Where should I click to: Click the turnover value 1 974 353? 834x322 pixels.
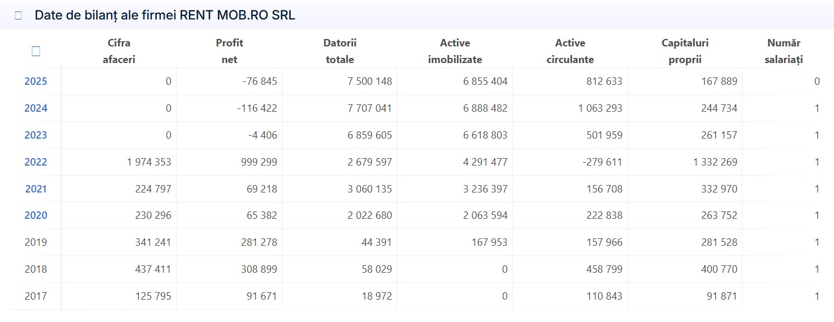pyautogui.click(x=148, y=162)
